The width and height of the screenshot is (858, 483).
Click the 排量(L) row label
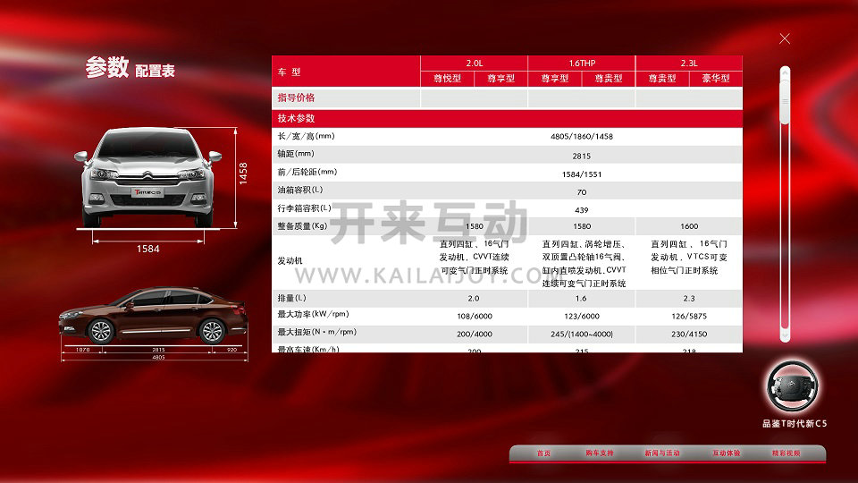click(292, 298)
